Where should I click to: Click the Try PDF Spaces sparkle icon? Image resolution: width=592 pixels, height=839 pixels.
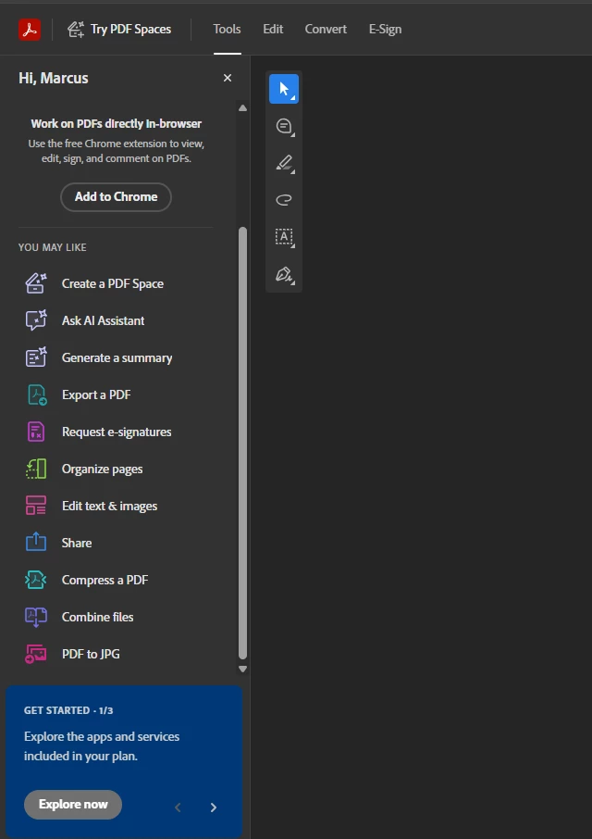coord(76,30)
